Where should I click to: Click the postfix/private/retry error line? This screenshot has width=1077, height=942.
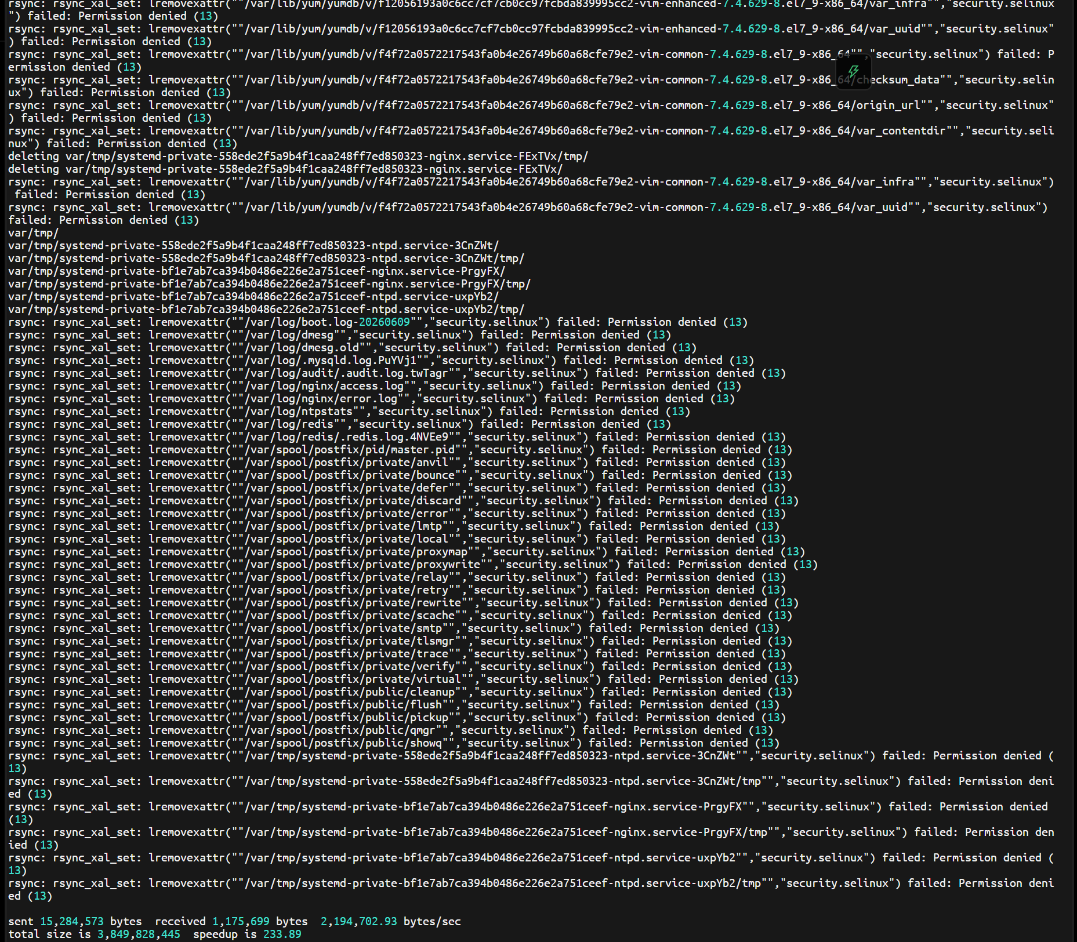point(397,590)
